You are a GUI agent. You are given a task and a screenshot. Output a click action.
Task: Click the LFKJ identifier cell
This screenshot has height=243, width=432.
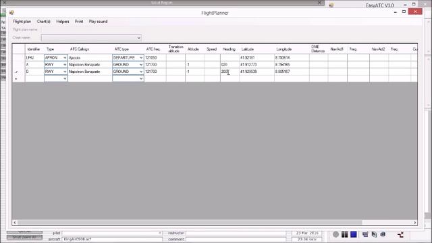click(34, 57)
